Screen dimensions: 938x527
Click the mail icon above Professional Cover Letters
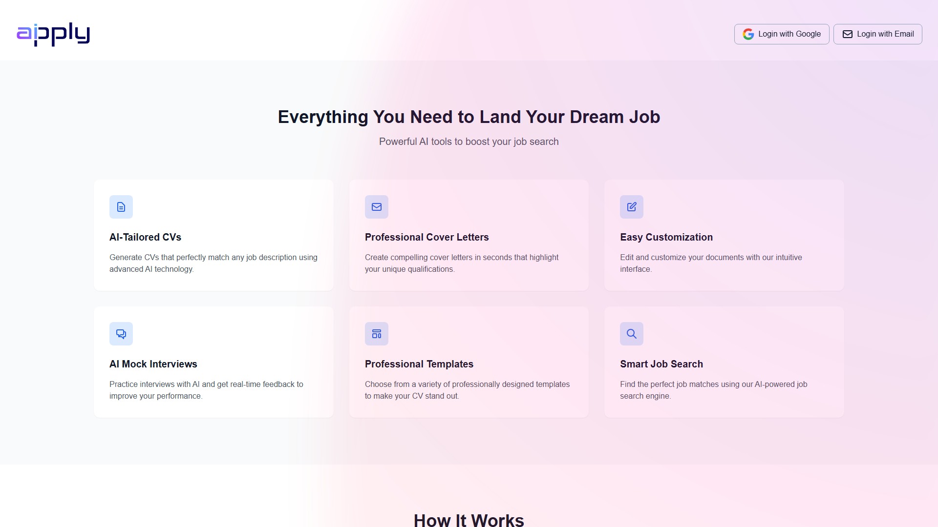[376, 207]
